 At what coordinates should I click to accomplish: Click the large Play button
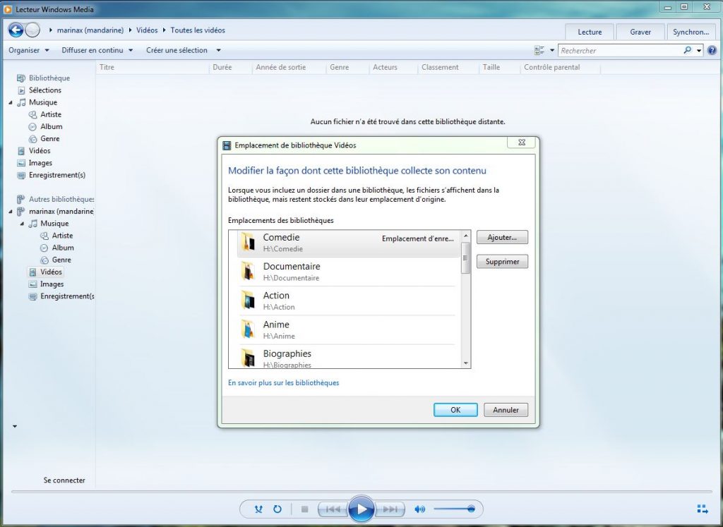click(x=361, y=509)
